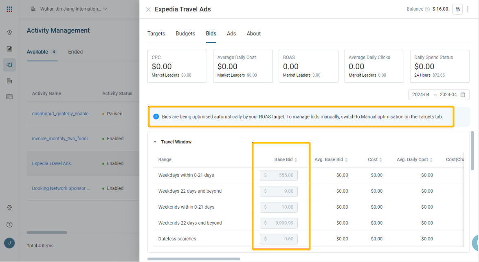Viewport: 479px width, 262px height.
Task: Click the Daily Spend Status card
Action: (x=440, y=66)
